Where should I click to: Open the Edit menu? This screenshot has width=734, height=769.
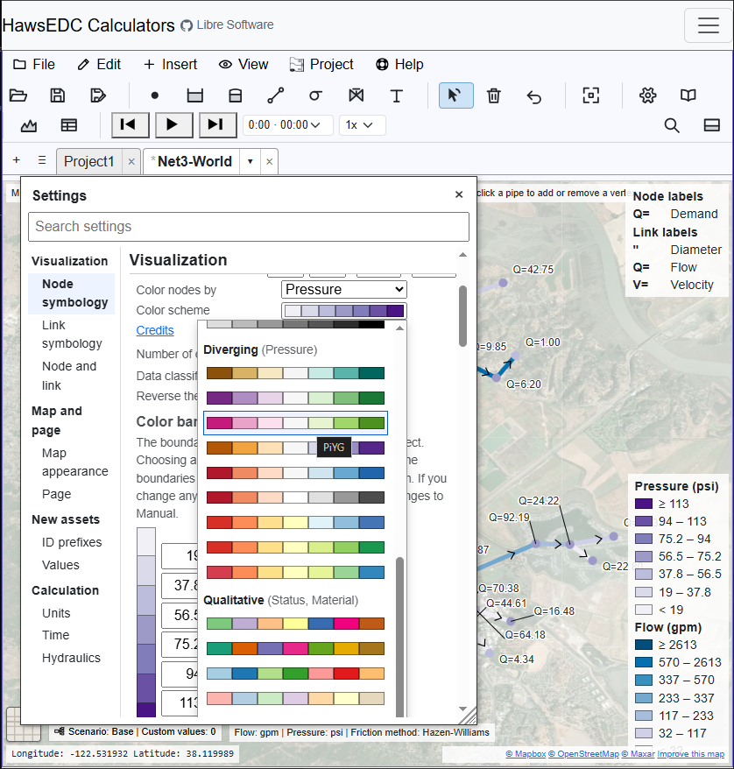[x=99, y=64]
